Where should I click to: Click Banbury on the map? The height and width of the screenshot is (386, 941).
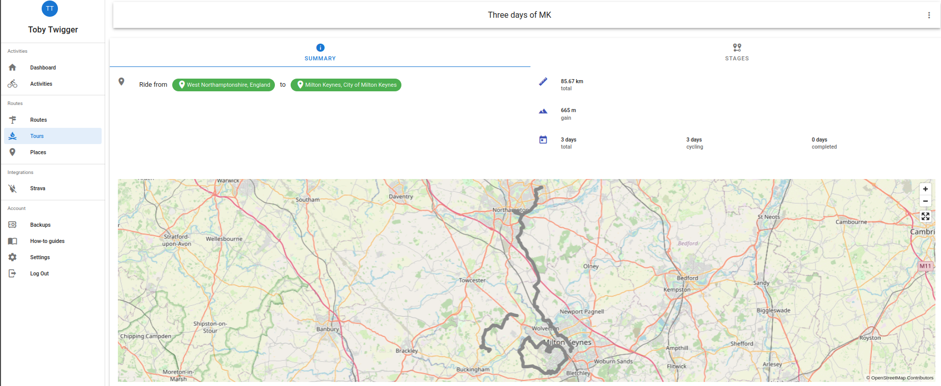click(328, 329)
